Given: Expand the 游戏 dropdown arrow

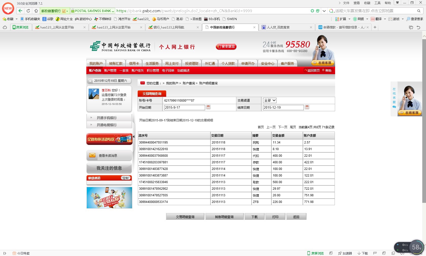Looking at the screenshot, I should (403, 19).
